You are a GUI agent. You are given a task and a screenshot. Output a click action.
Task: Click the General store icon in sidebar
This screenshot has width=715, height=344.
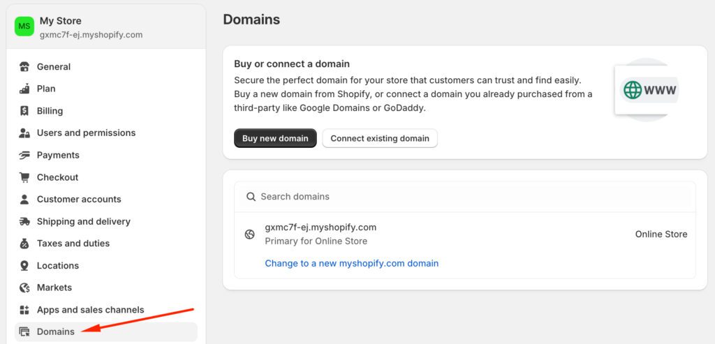[x=24, y=67]
